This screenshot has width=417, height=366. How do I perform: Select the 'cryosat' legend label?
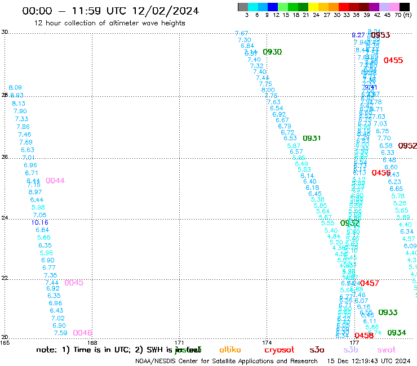point(280,350)
